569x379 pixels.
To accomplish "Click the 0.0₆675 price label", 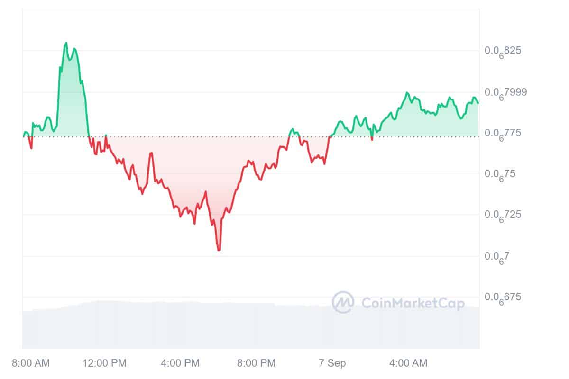I will click(503, 297).
